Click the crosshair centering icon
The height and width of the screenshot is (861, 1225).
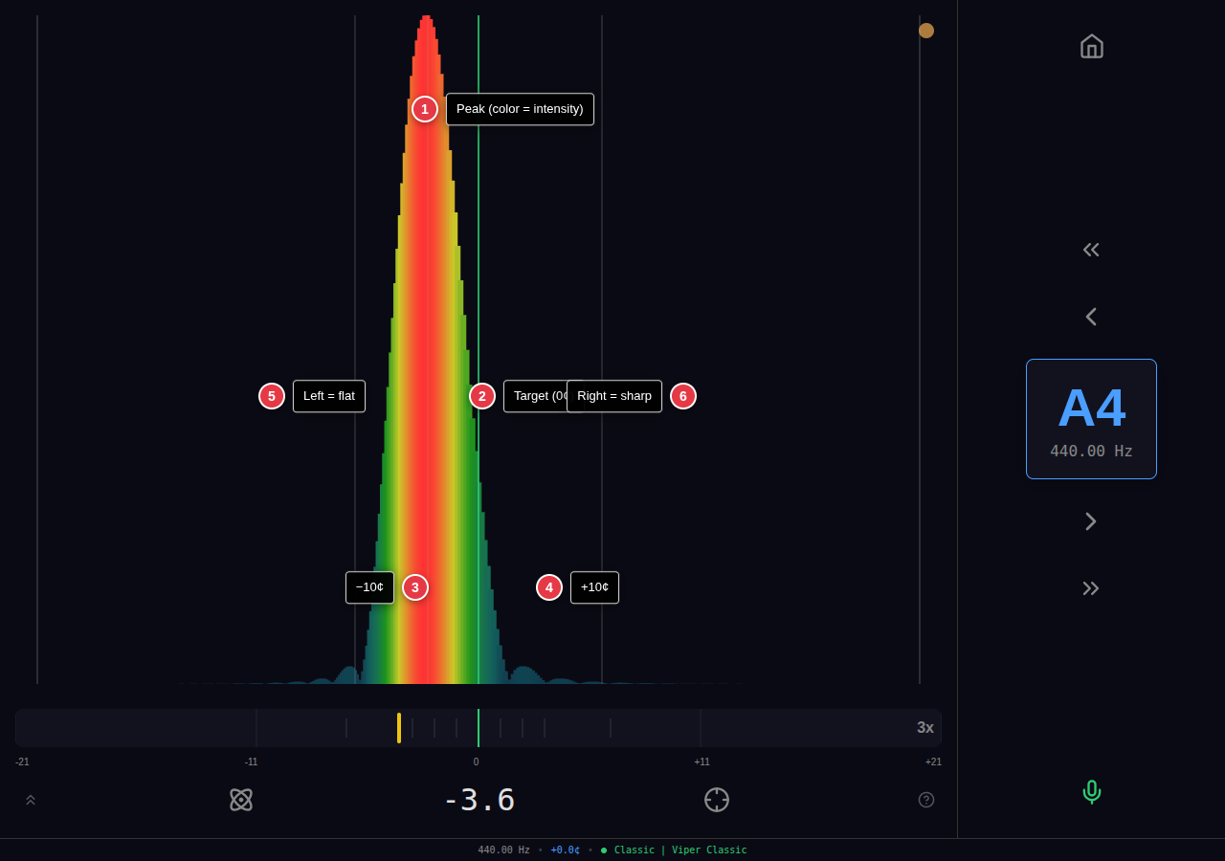click(x=716, y=800)
